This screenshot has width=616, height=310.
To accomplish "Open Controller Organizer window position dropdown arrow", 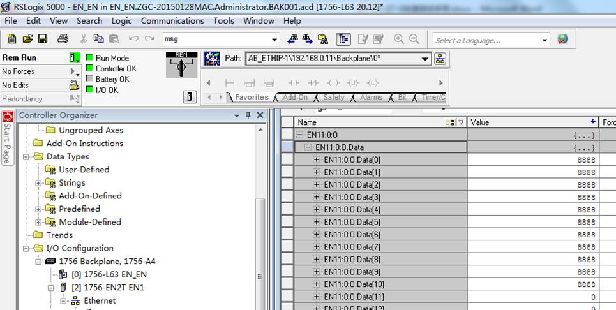I will point(236,115).
